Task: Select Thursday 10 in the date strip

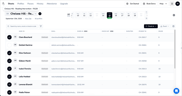Action: pos(78,15)
